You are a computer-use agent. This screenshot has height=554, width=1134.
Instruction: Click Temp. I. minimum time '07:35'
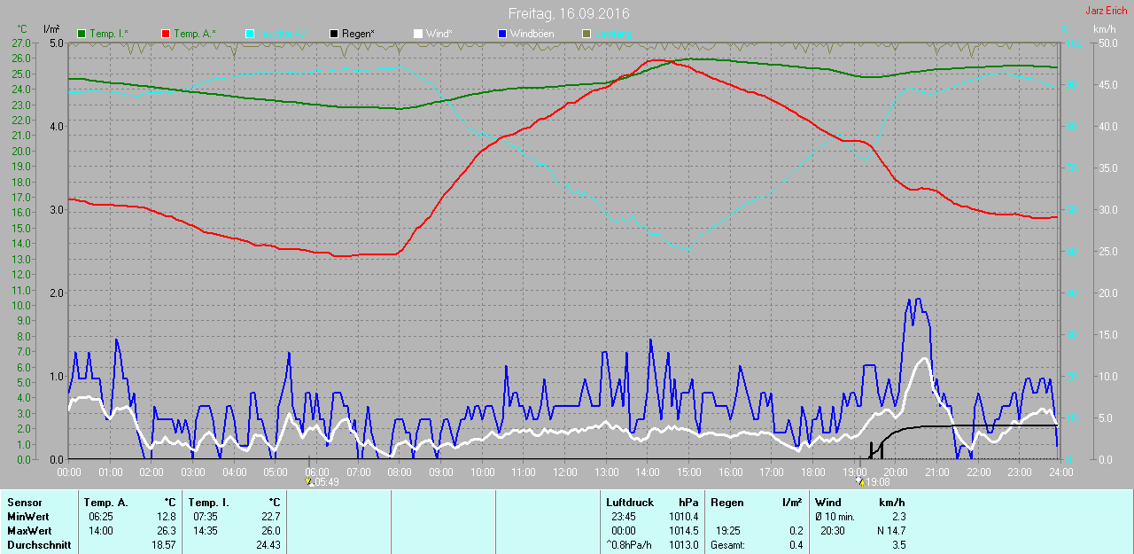coord(206,517)
